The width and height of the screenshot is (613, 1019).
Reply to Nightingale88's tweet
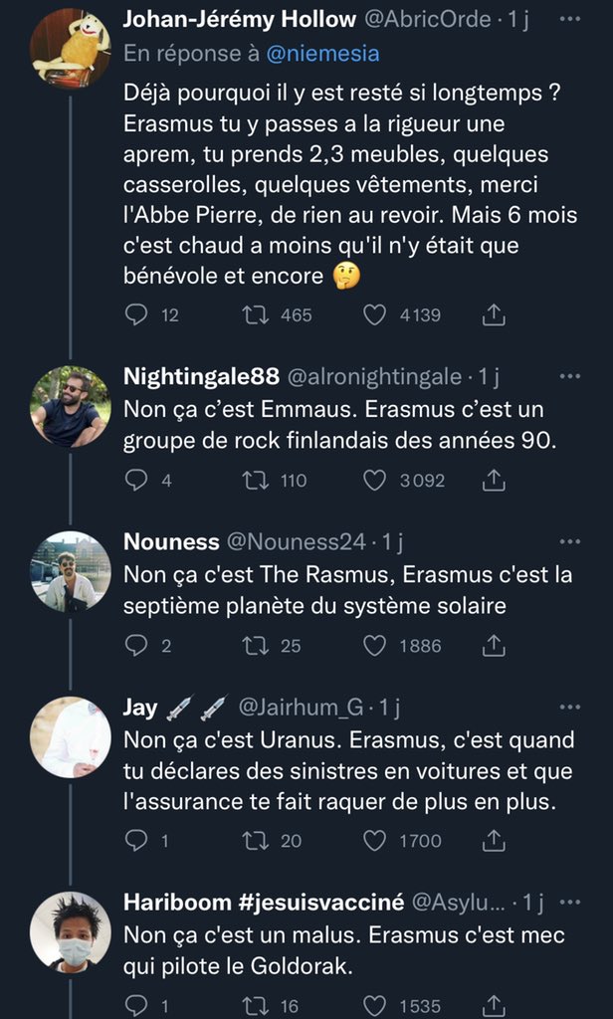click(x=137, y=481)
